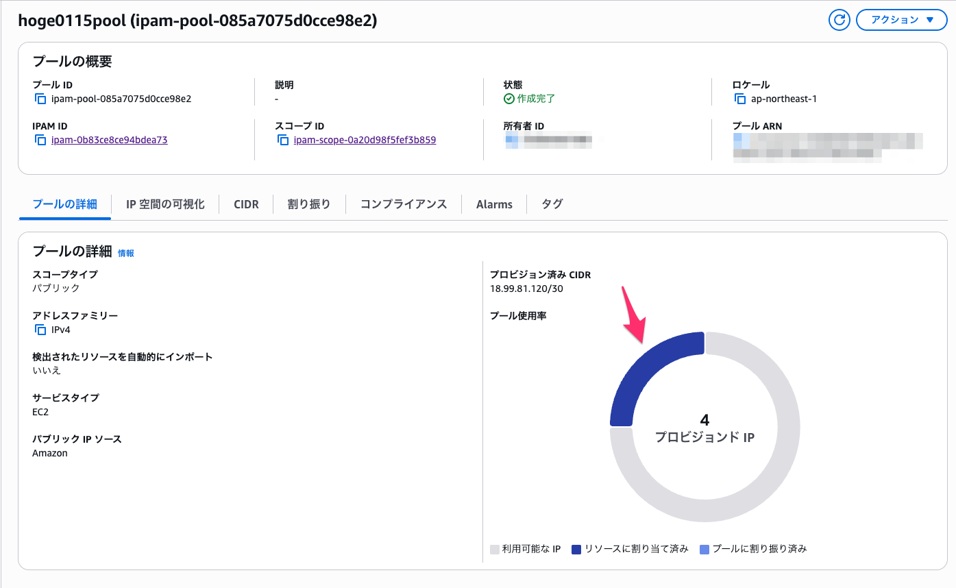956x588 pixels.
Task: Copy the アドレスファミリー IPv4 icon
Action: click(x=40, y=330)
